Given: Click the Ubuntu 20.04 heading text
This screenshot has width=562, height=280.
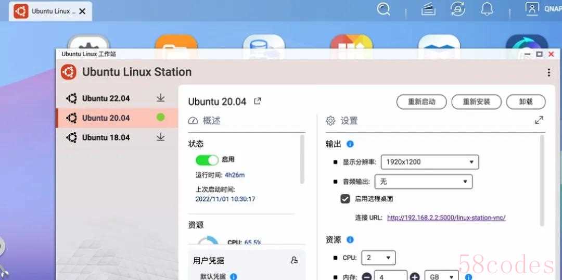Looking at the screenshot, I should [x=217, y=101].
